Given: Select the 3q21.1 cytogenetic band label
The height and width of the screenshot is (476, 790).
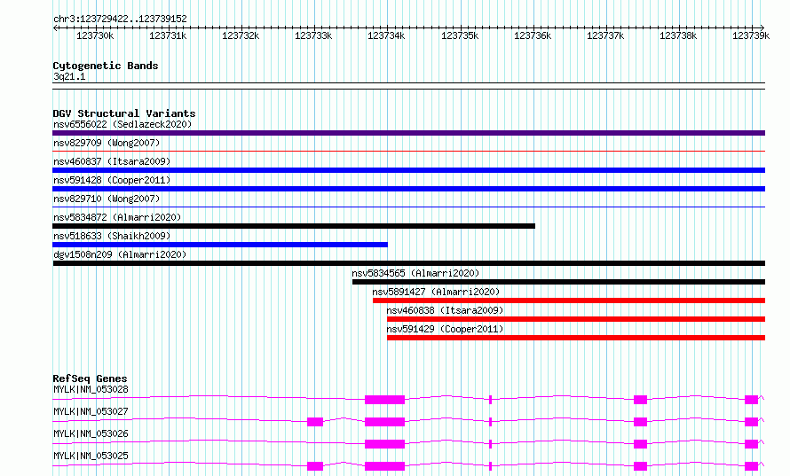Looking at the screenshot, I should [x=69, y=76].
